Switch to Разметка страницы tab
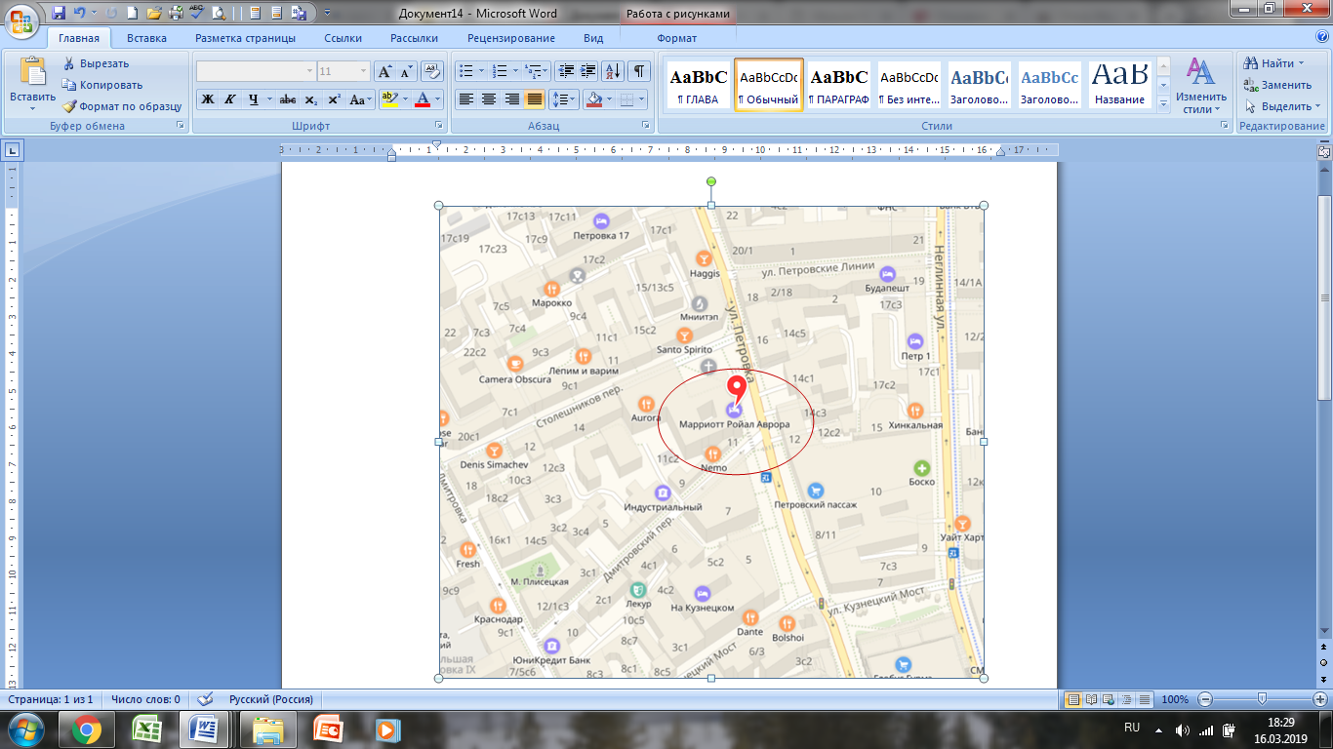Viewport: 1333px width, 749px height. click(245, 38)
